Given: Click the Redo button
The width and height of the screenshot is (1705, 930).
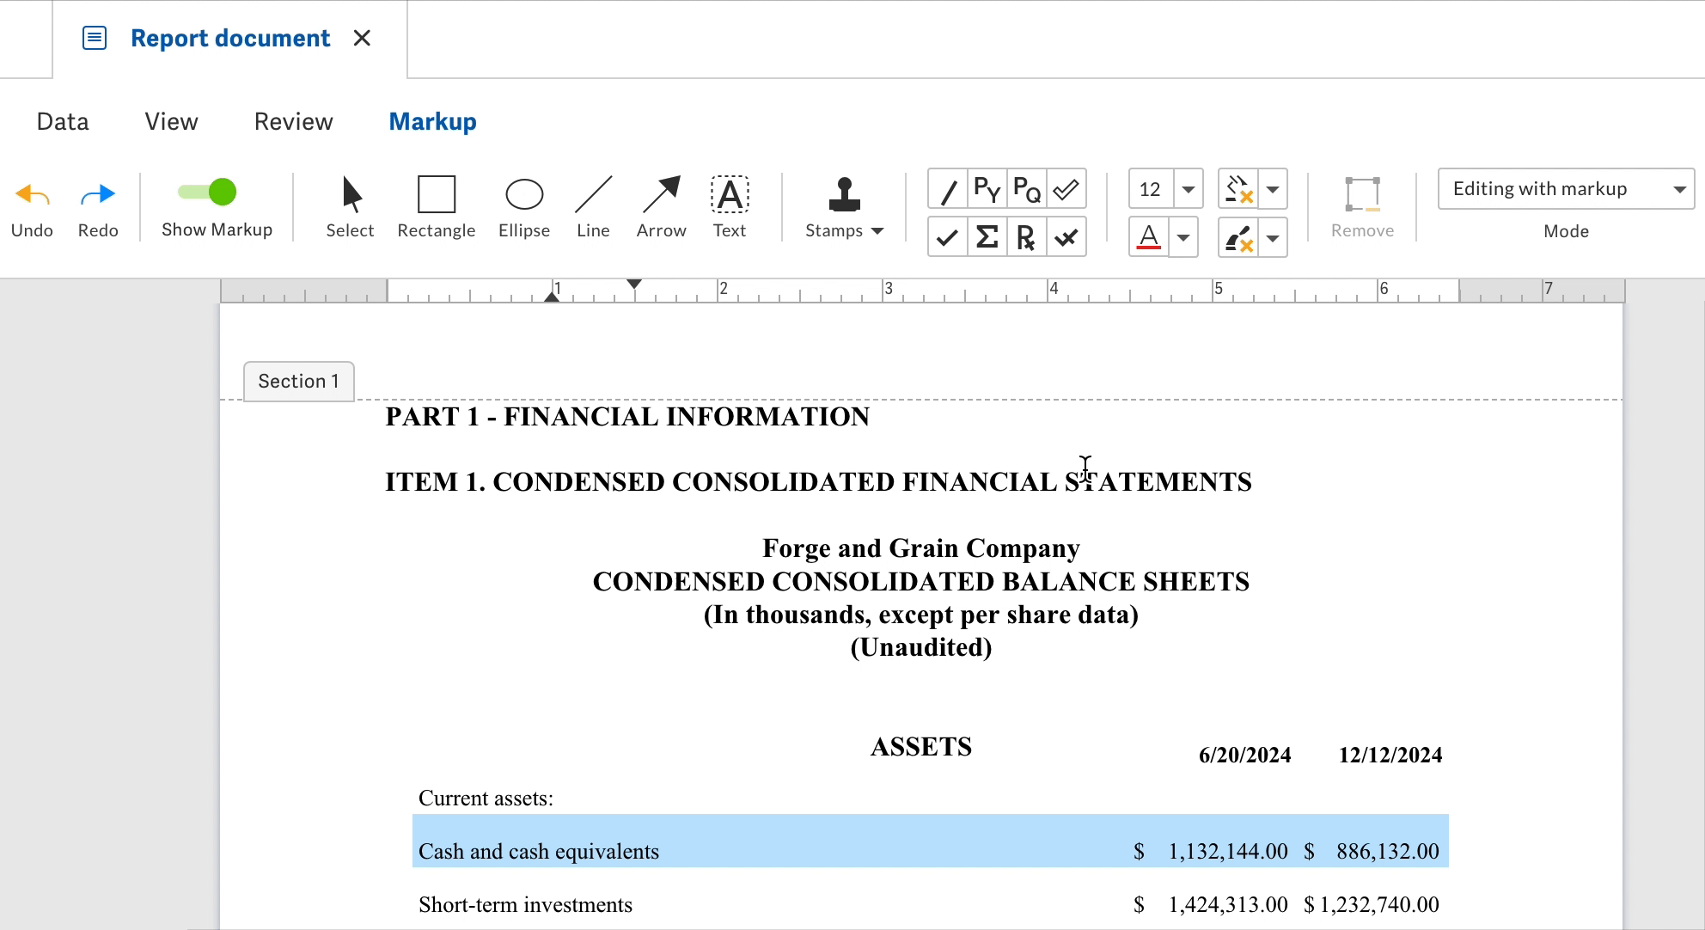Looking at the screenshot, I should (x=97, y=207).
